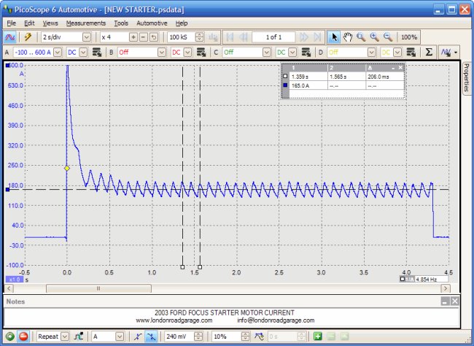474x346 pixels.
Task: Toggle falling edge trigger direction
Action: tap(151, 337)
